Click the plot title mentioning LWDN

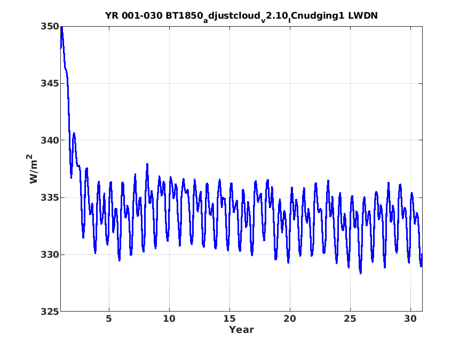tap(241, 17)
